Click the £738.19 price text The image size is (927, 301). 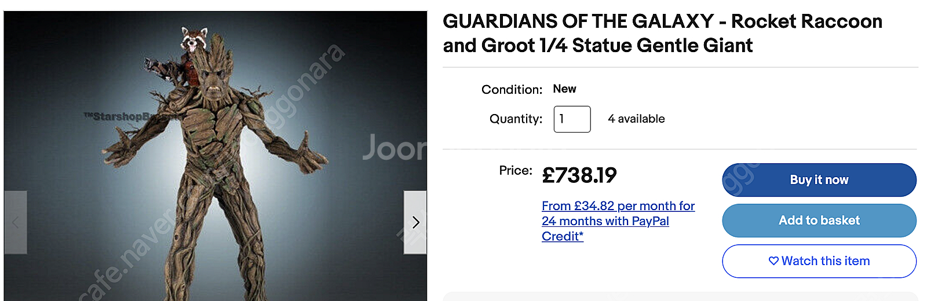[x=579, y=175]
